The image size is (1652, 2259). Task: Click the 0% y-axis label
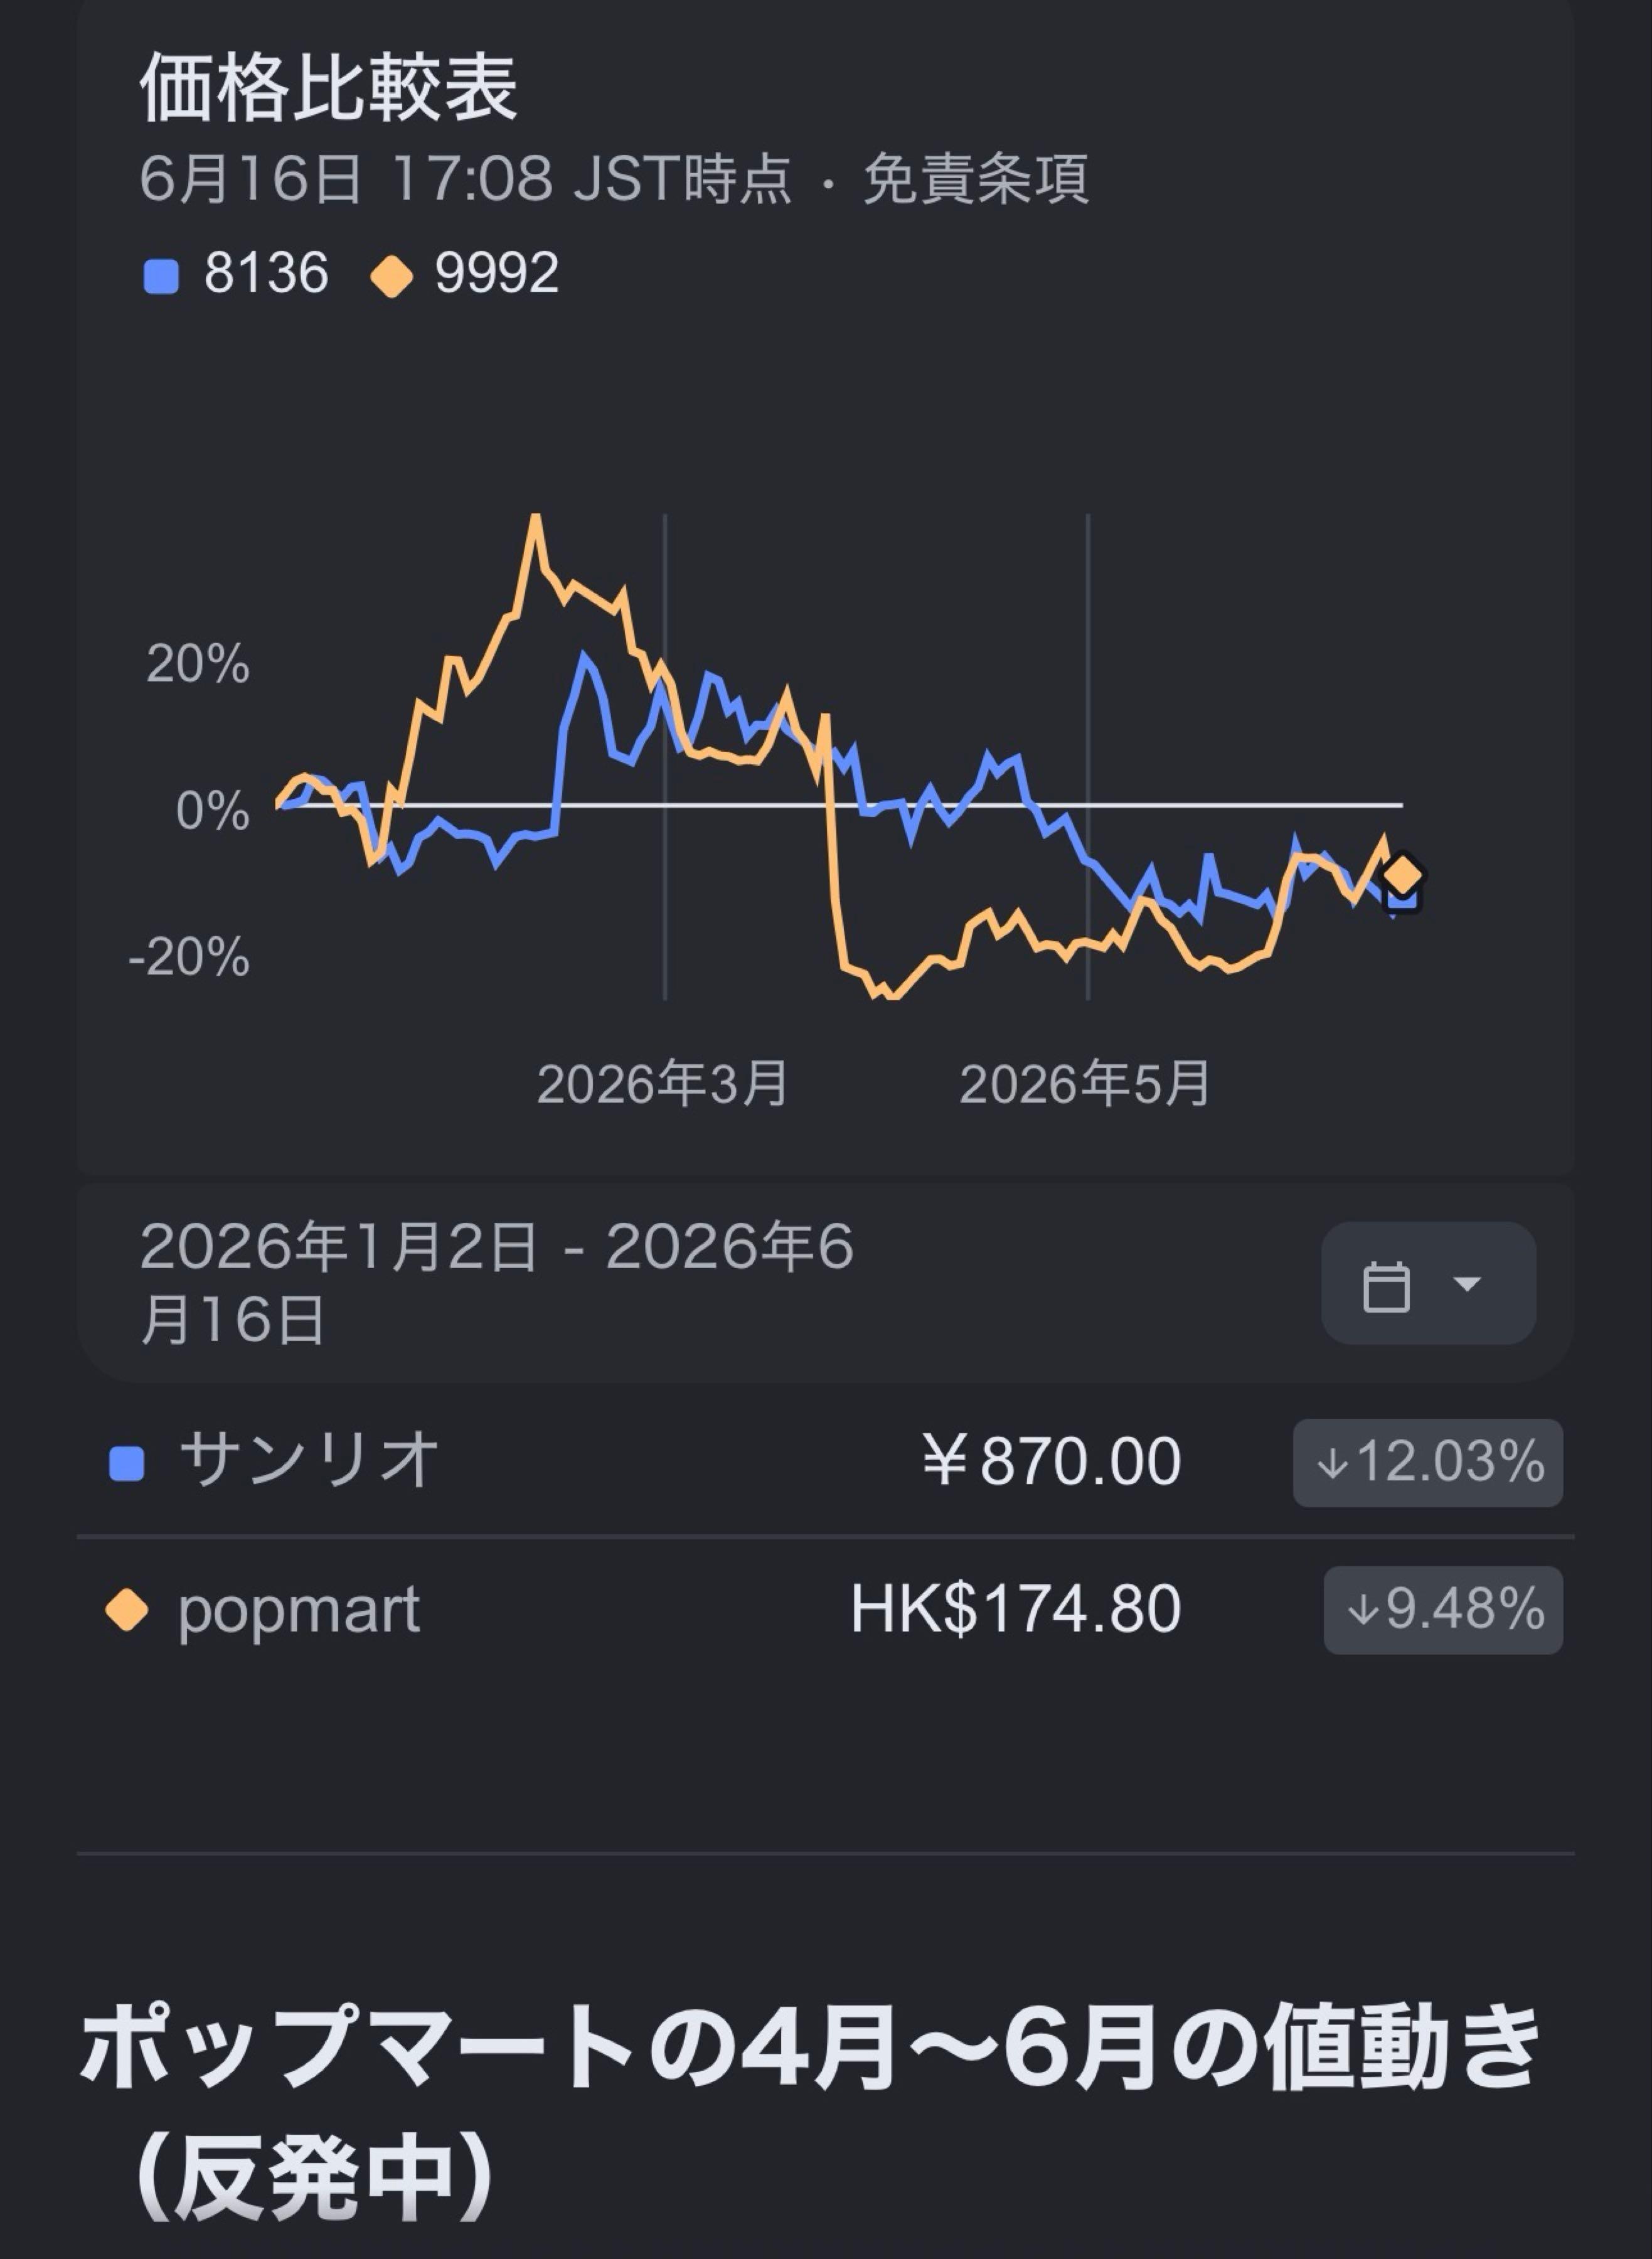[213, 810]
